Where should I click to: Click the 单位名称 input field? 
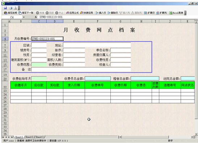tap(121, 50)
